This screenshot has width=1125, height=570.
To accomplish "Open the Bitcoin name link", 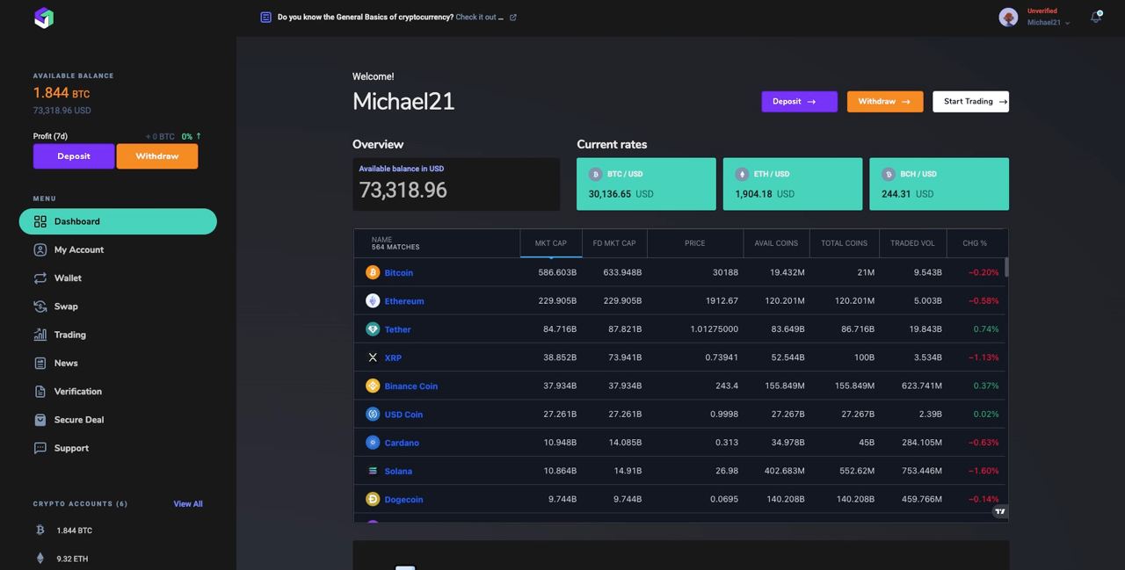I will (399, 272).
